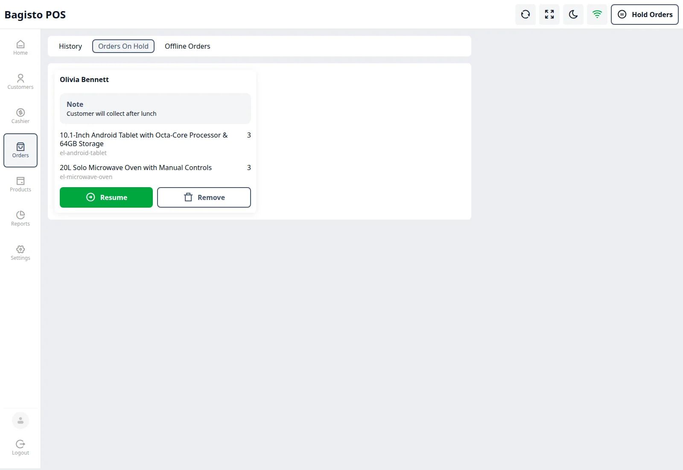Viewport: 683px width, 470px height.
Task: Click the Olivia Bennett customer name
Action: 84,79
